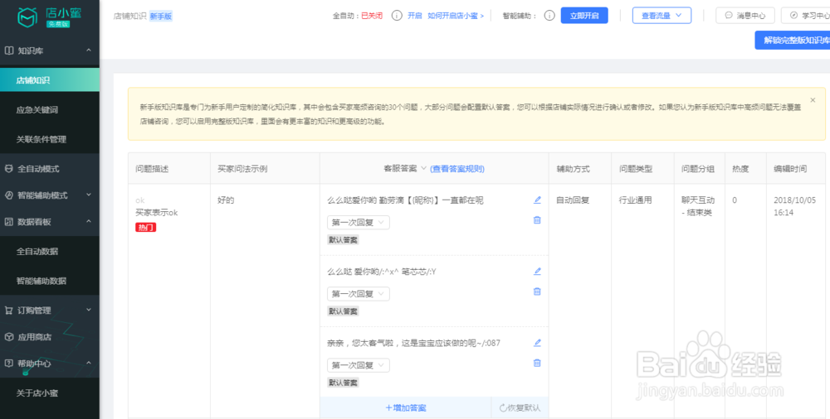Delete the answer 么么哒 爱你哟/:^x^
This screenshot has height=419, width=830.
point(537,291)
